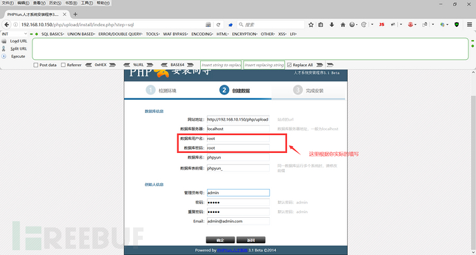Click the red JS toolbar icon
Image resolution: width=476 pixels, height=255 pixels.
381,25
